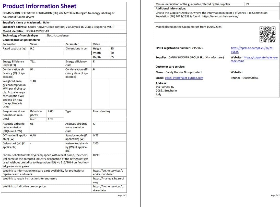Click the Page 1 / 2 footer
The width and height of the screenshot is (280, 207).
tap(122, 195)
